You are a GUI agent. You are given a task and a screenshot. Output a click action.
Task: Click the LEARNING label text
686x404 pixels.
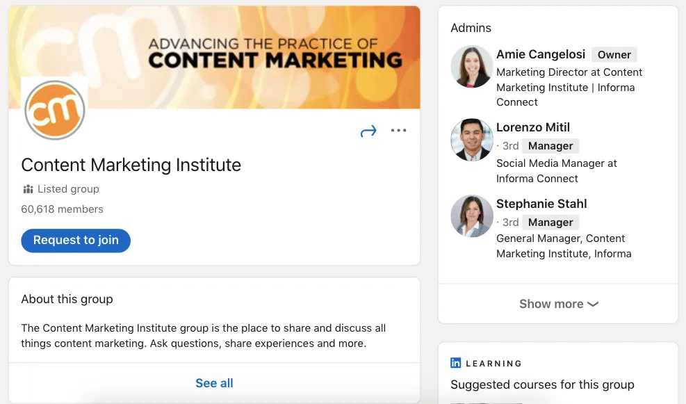(x=493, y=363)
